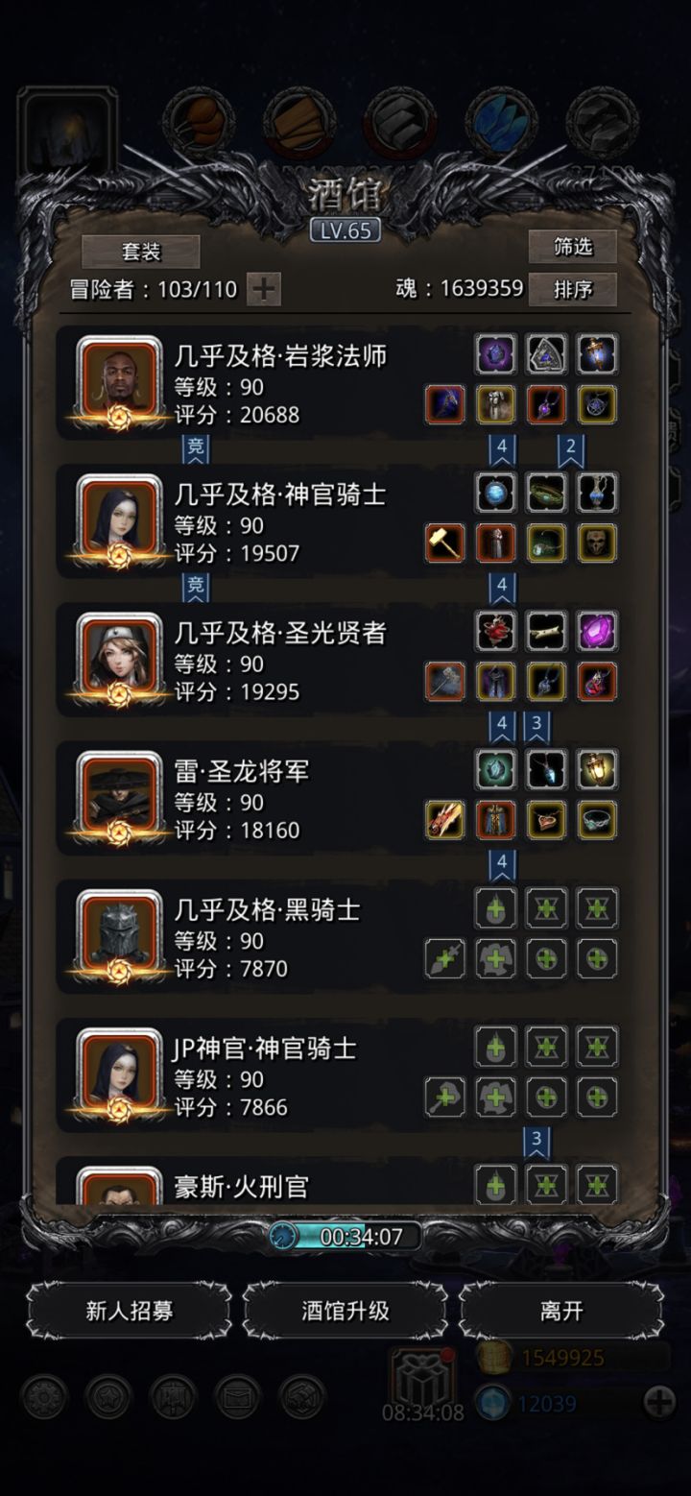Tap the purple gem item of 圣光贤者
The image size is (691, 1496).
click(597, 631)
